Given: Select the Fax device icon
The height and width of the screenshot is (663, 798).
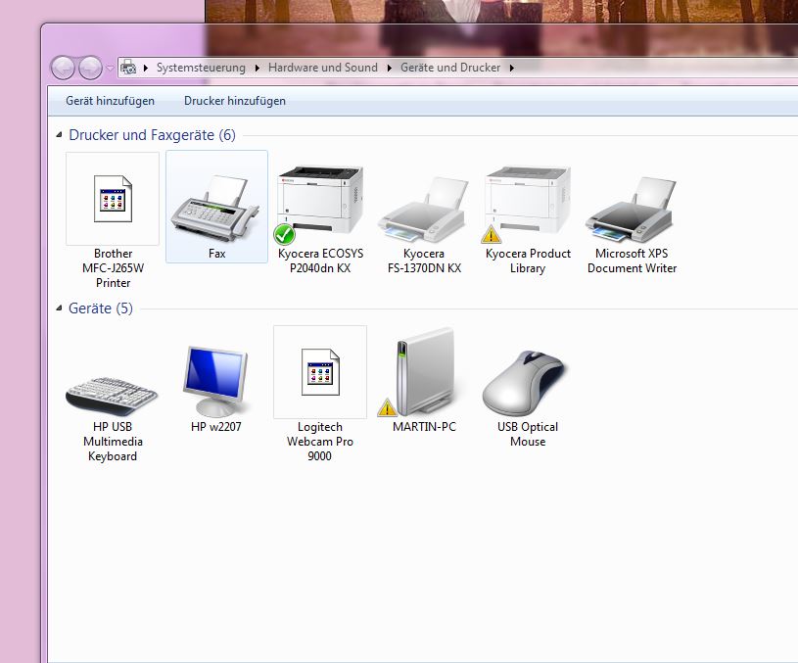Looking at the screenshot, I should (216, 209).
